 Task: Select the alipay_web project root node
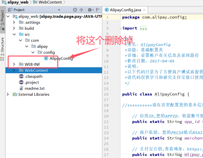[54, 16]
